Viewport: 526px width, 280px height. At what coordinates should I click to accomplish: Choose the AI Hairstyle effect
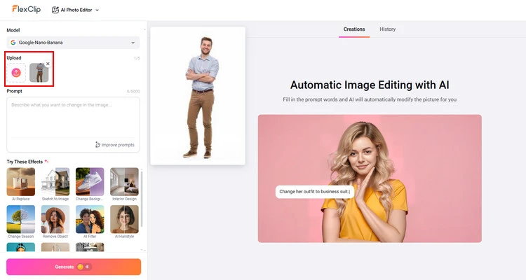tap(124, 222)
